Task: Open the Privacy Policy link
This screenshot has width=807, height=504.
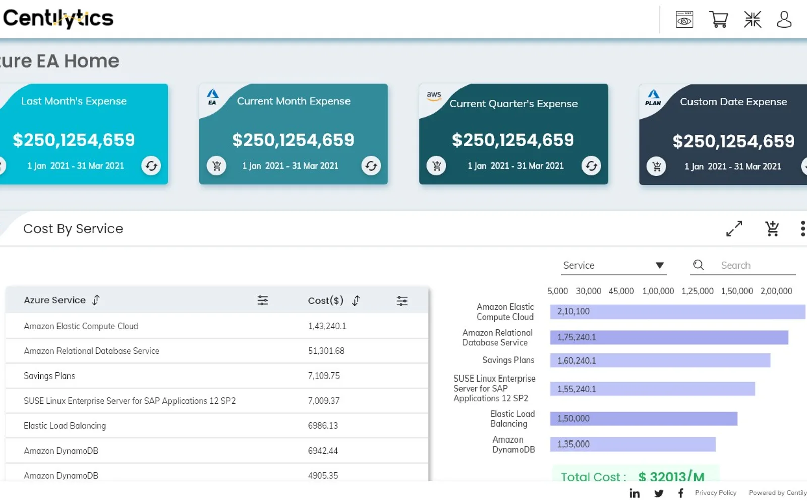Action: point(715,493)
